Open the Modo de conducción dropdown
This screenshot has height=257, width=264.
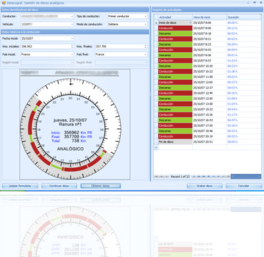[x=145, y=24]
